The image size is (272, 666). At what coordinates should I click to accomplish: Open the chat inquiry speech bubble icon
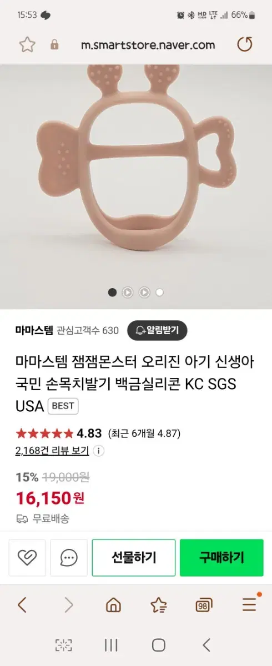tap(69, 557)
